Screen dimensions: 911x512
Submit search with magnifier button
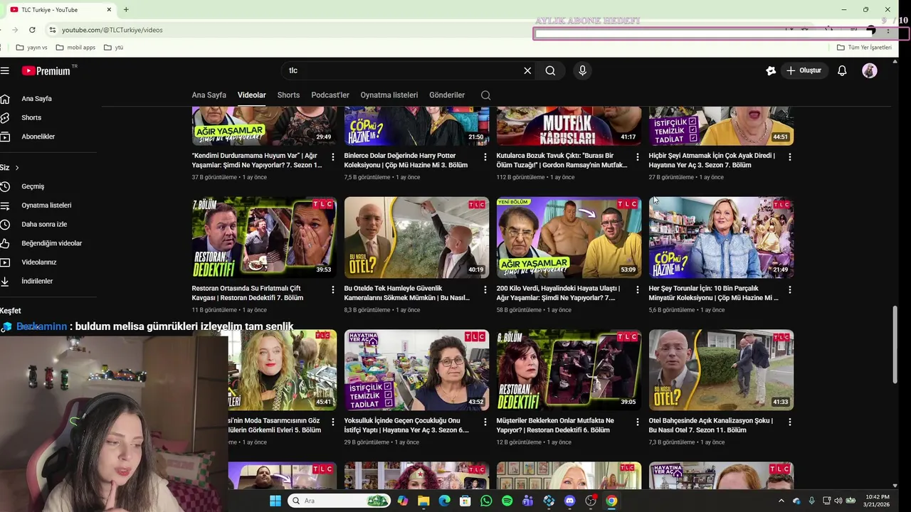[550, 70]
